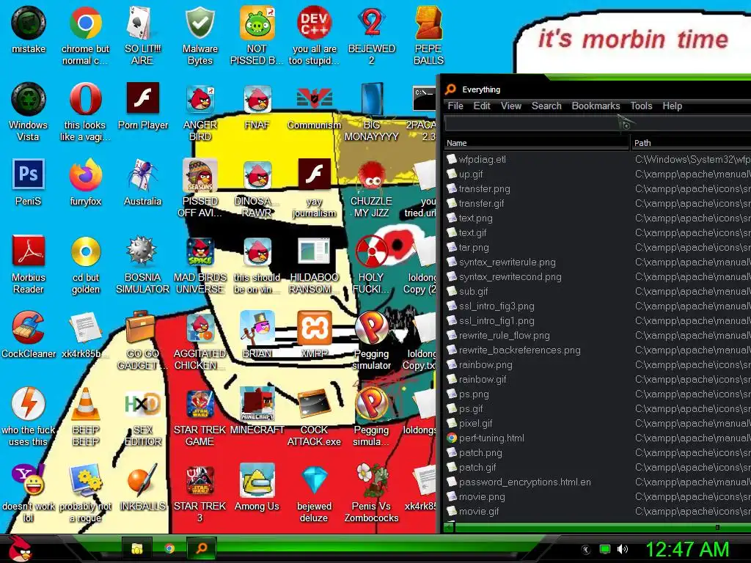Viewport: 751px width, 563px height.
Task: Click the green monitor tray icon
Action: 605,549
